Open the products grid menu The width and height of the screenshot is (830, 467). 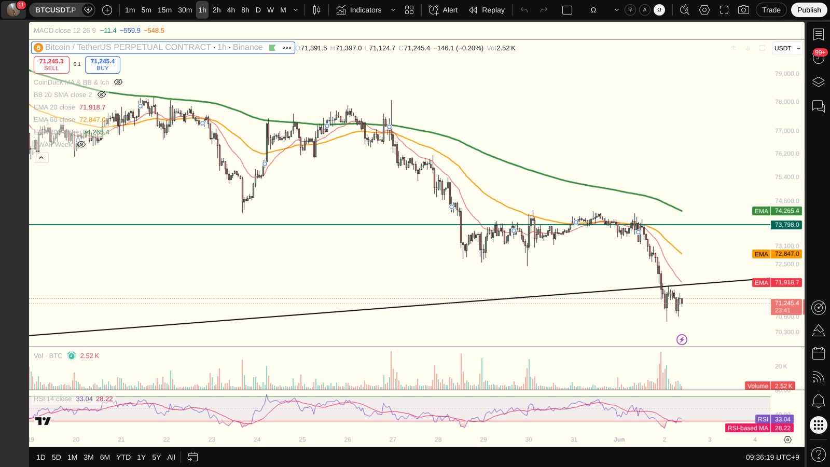coord(818,425)
